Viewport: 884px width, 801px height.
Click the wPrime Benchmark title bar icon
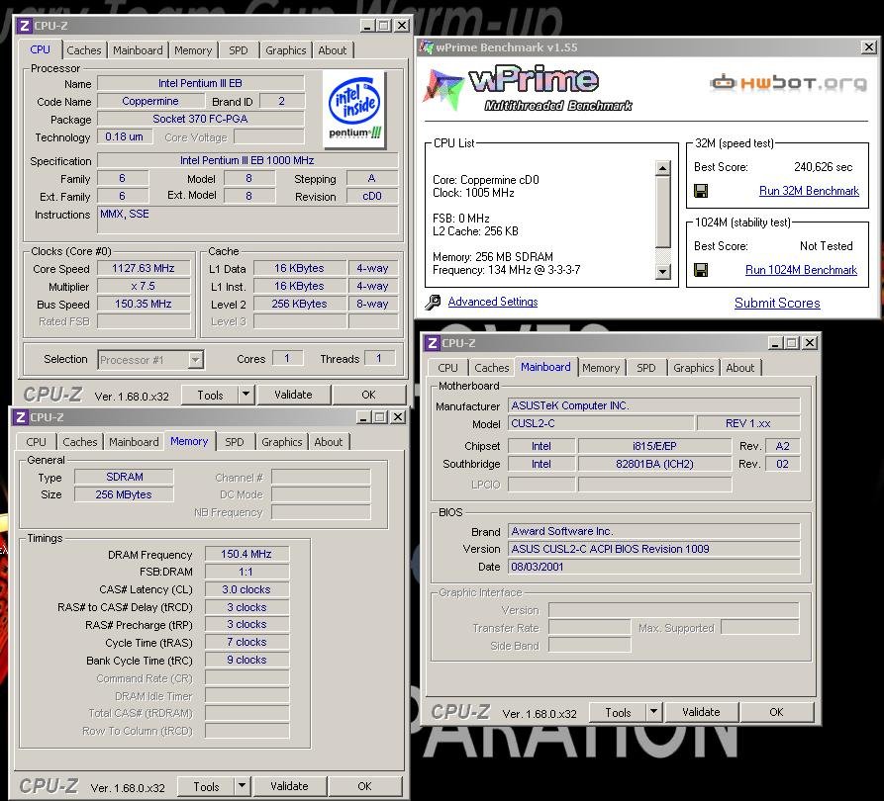[x=426, y=47]
